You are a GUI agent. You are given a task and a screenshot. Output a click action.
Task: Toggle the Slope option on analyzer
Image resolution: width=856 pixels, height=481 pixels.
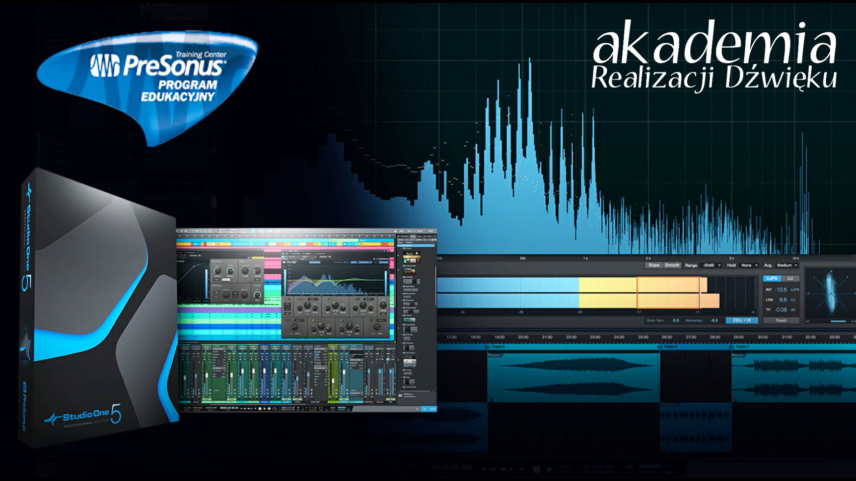coord(654,265)
